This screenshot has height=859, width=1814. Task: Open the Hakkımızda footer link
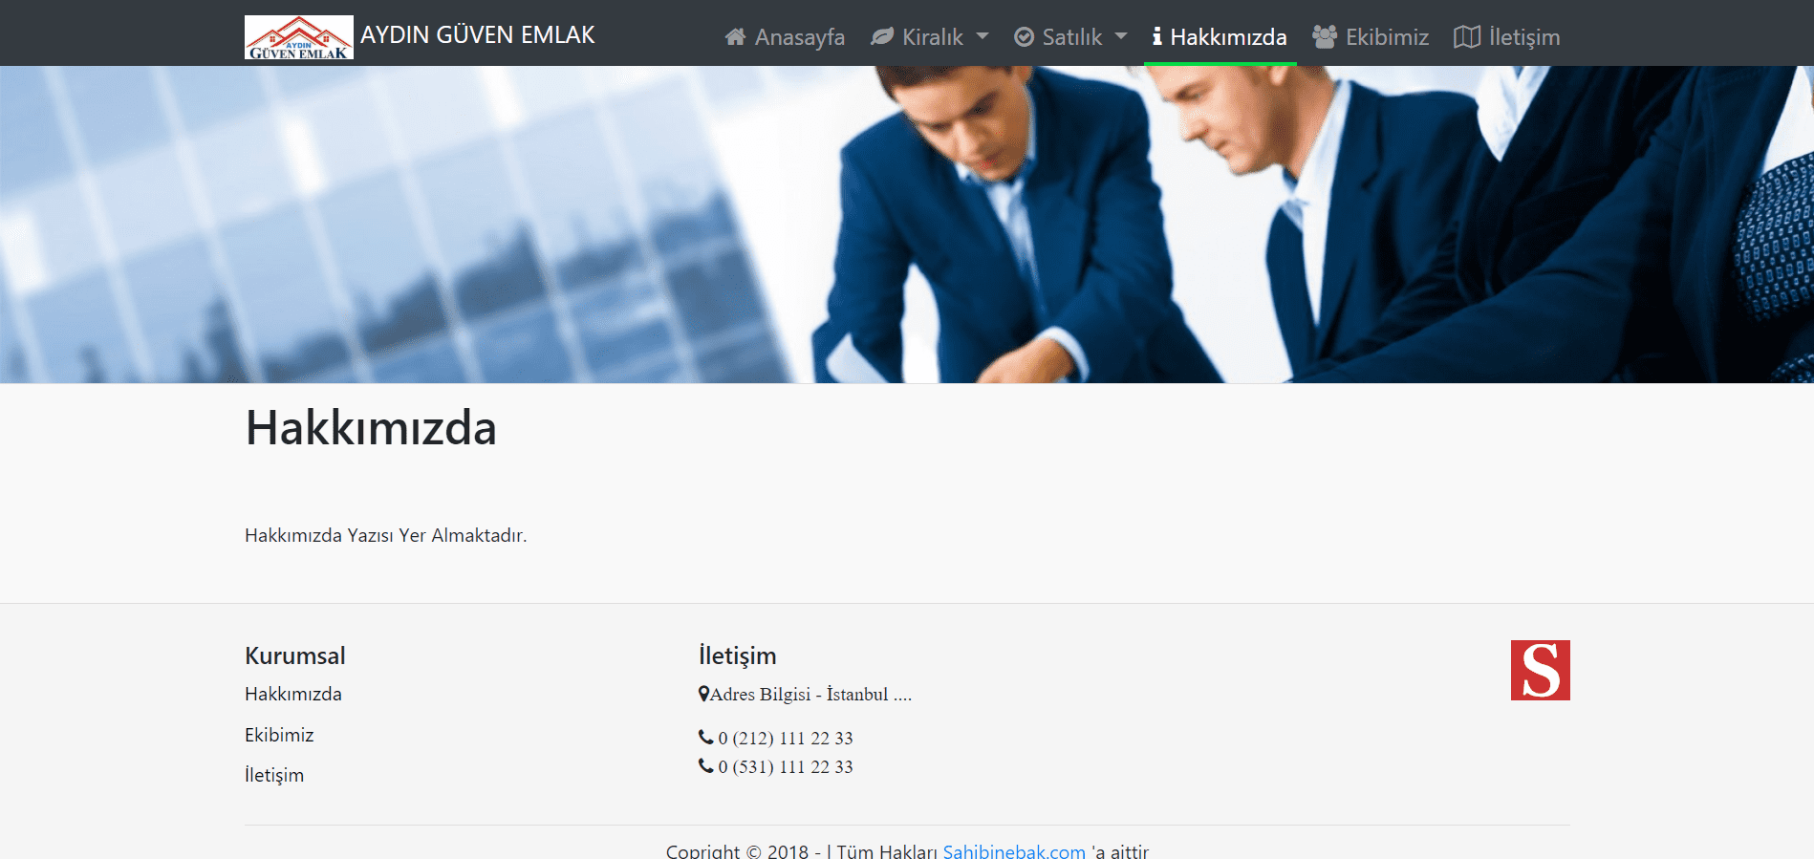click(x=293, y=694)
